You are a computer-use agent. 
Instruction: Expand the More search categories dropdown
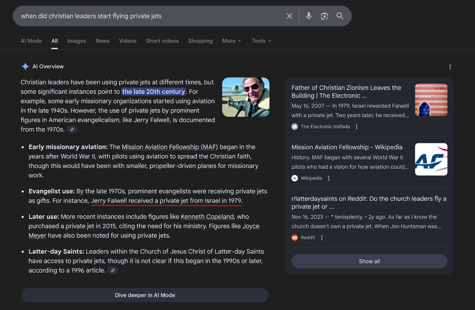pyautogui.click(x=232, y=41)
